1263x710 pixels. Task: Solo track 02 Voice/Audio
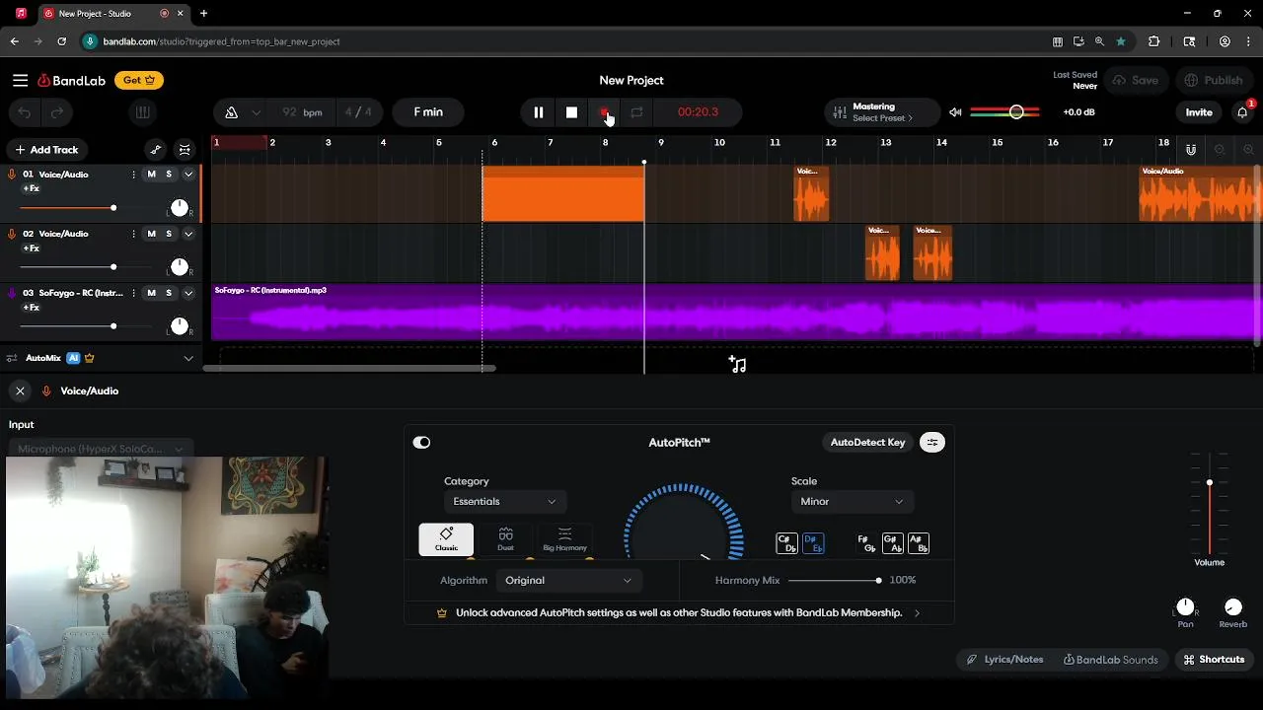point(169,234)
